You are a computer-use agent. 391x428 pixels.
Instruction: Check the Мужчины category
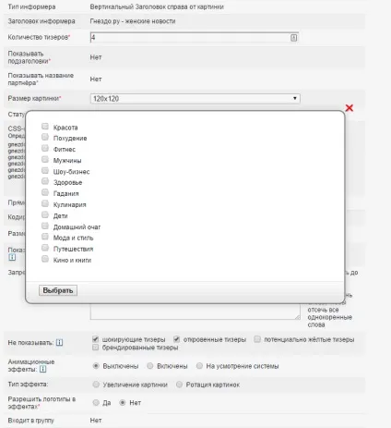(45, 159)
